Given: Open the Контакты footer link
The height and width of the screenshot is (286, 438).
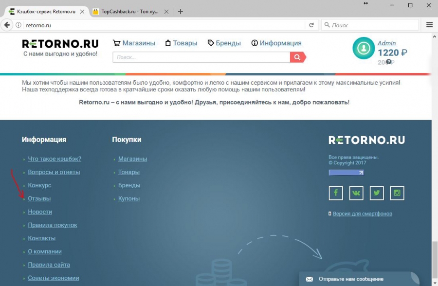Looking at the screenshot, I should pyautogui.click(x=42, y=238).
